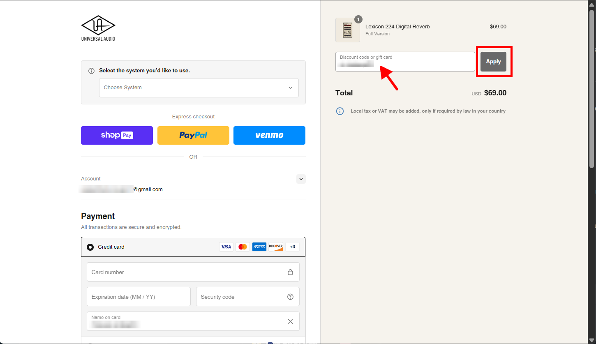596x344 pixels.
Task: Focus the Card number field
Action: (x=193, y=272)
